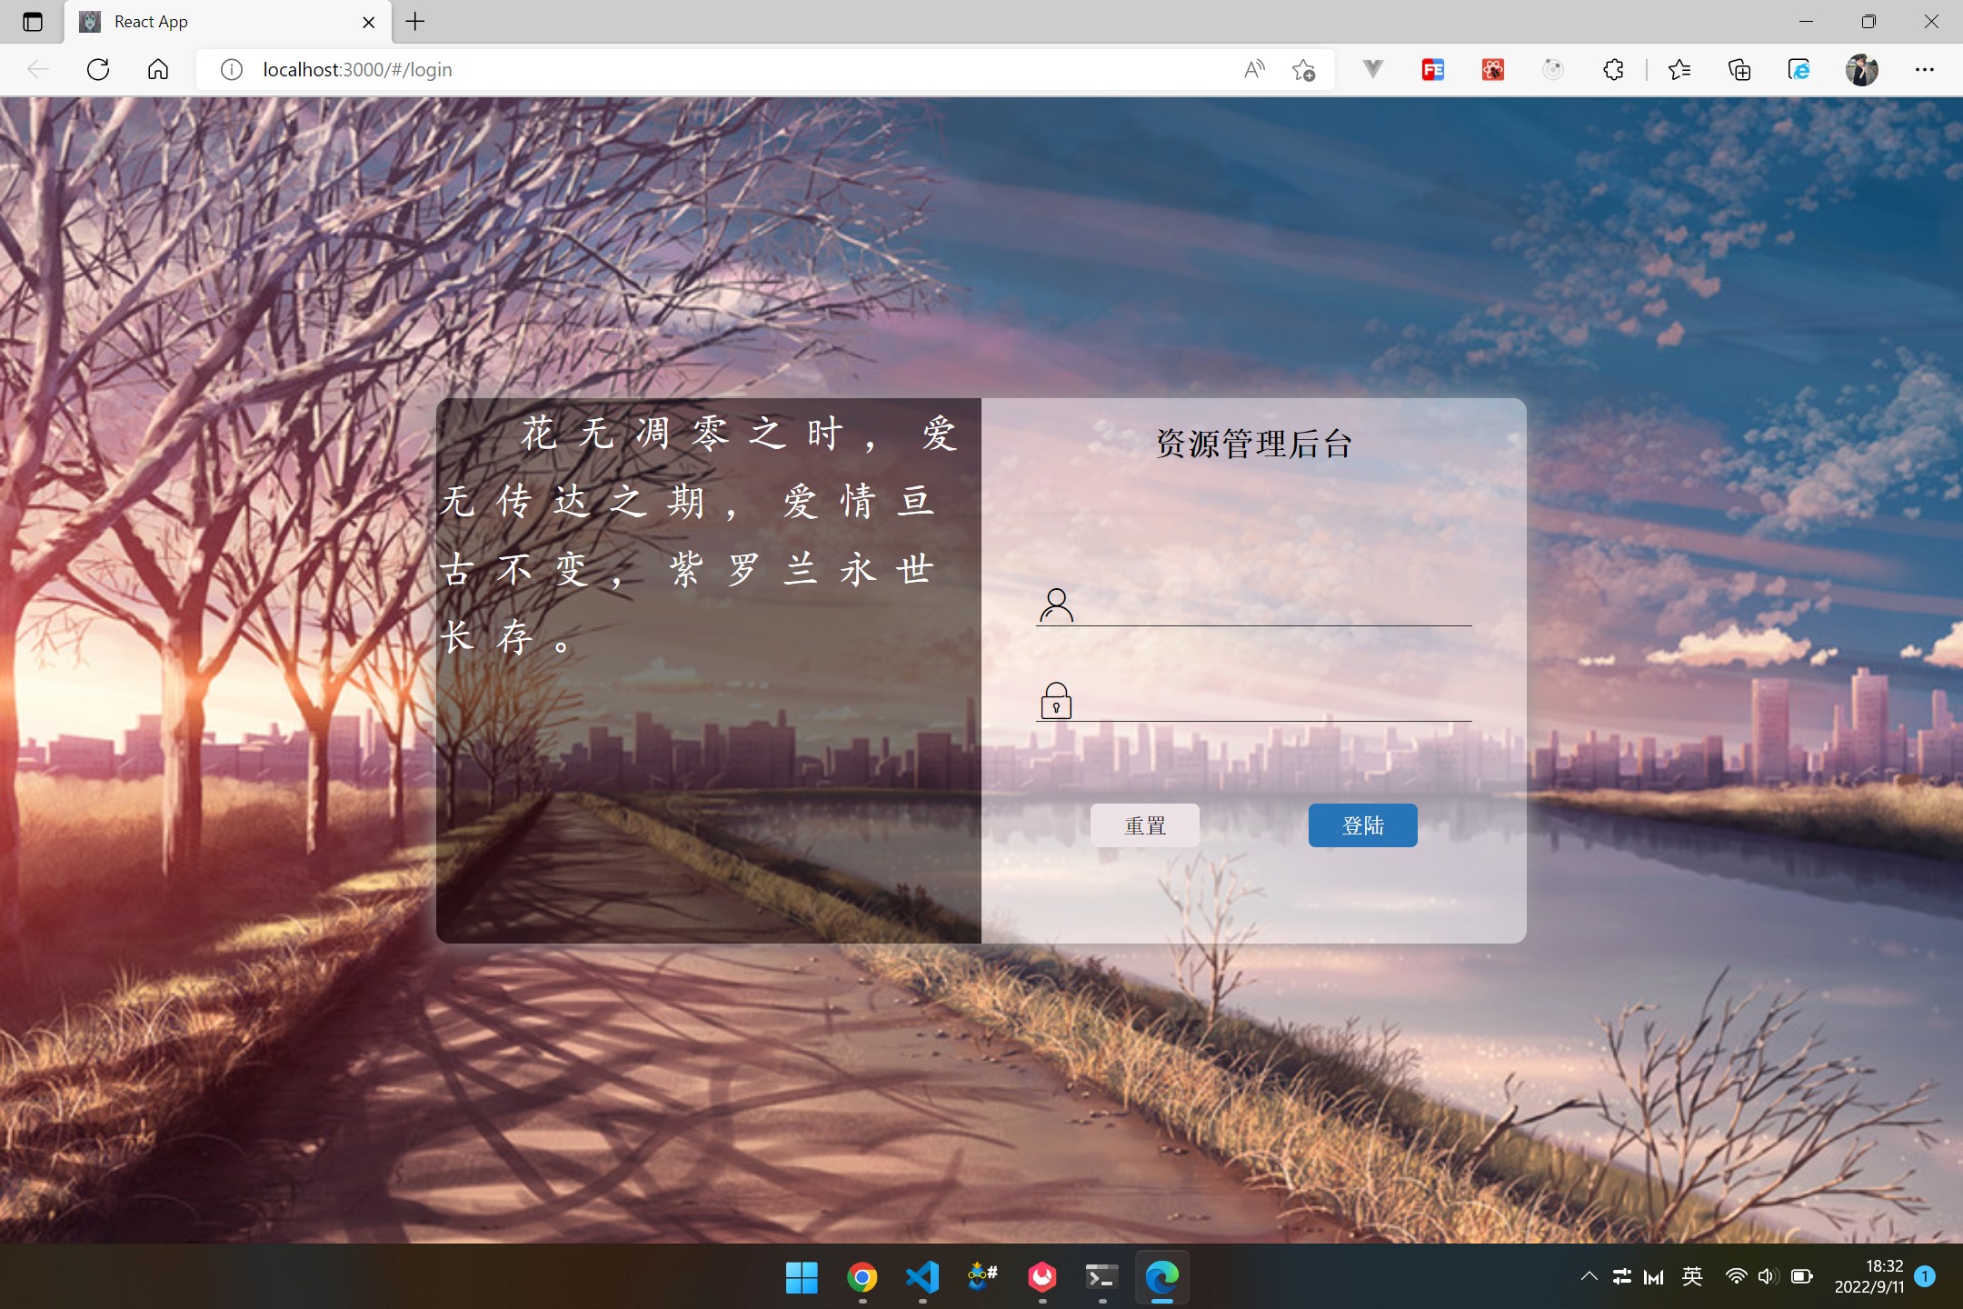Refresh the page with reload icon
The height and width of the screenshot is (1309, 1963).
tap(98, 70)
